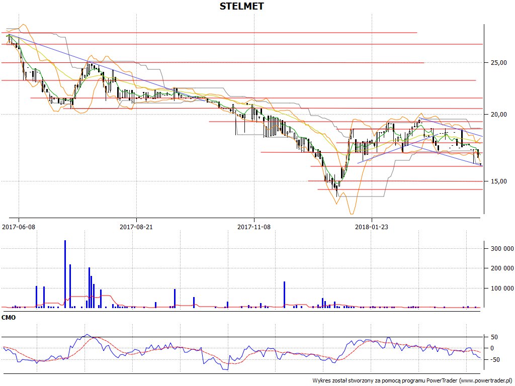Screen dimensions: 515x386
Task: Select the 2017-11-08 date label
Action: (x=253, y=227)
